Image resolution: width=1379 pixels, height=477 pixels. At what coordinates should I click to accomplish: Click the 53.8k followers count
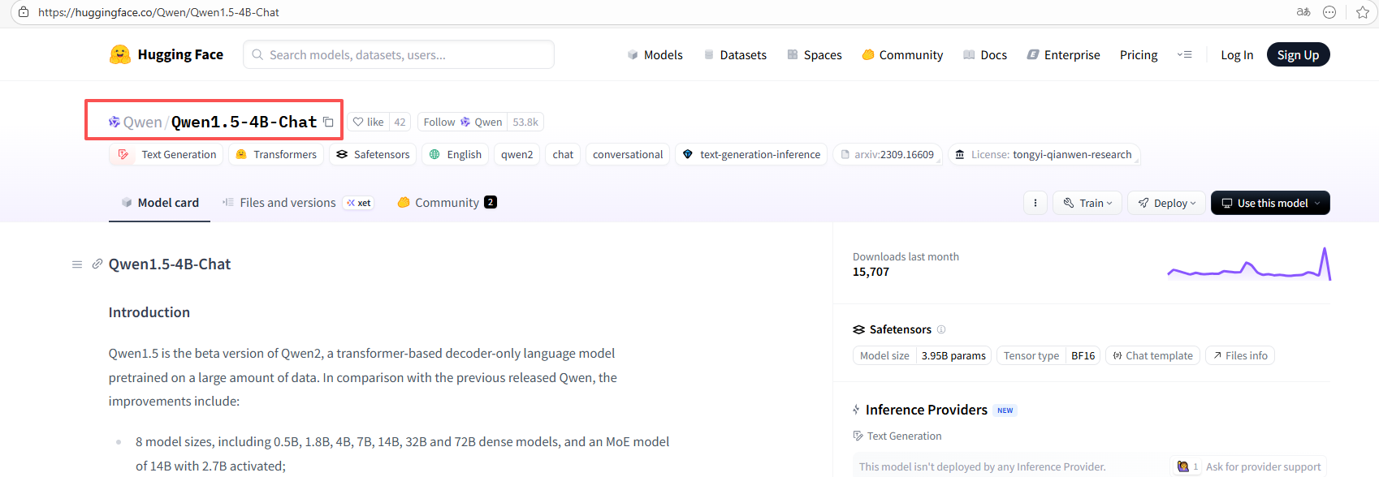(x=525, y=122)
